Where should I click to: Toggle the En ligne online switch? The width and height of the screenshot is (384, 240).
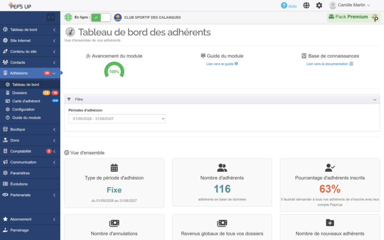pyautogui.click(x=100, y=17)
